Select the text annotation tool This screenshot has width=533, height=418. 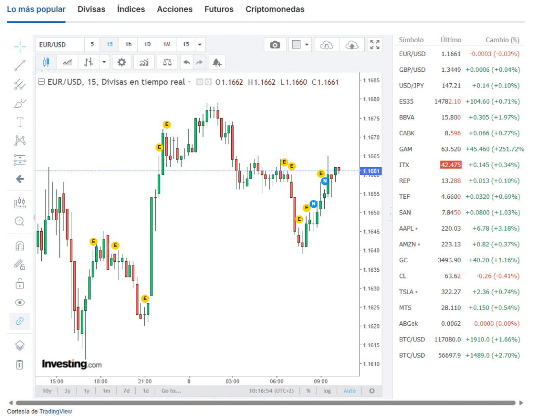point(20,122)
